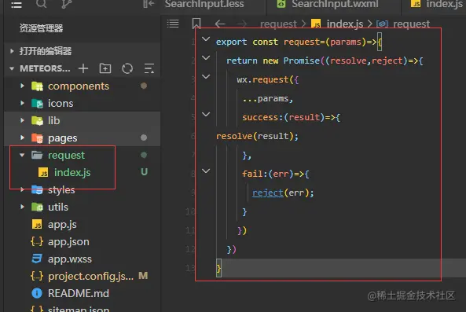Click the request folder in the breadcrumb
The image size is (466, 312).
[x=278, y=24]
